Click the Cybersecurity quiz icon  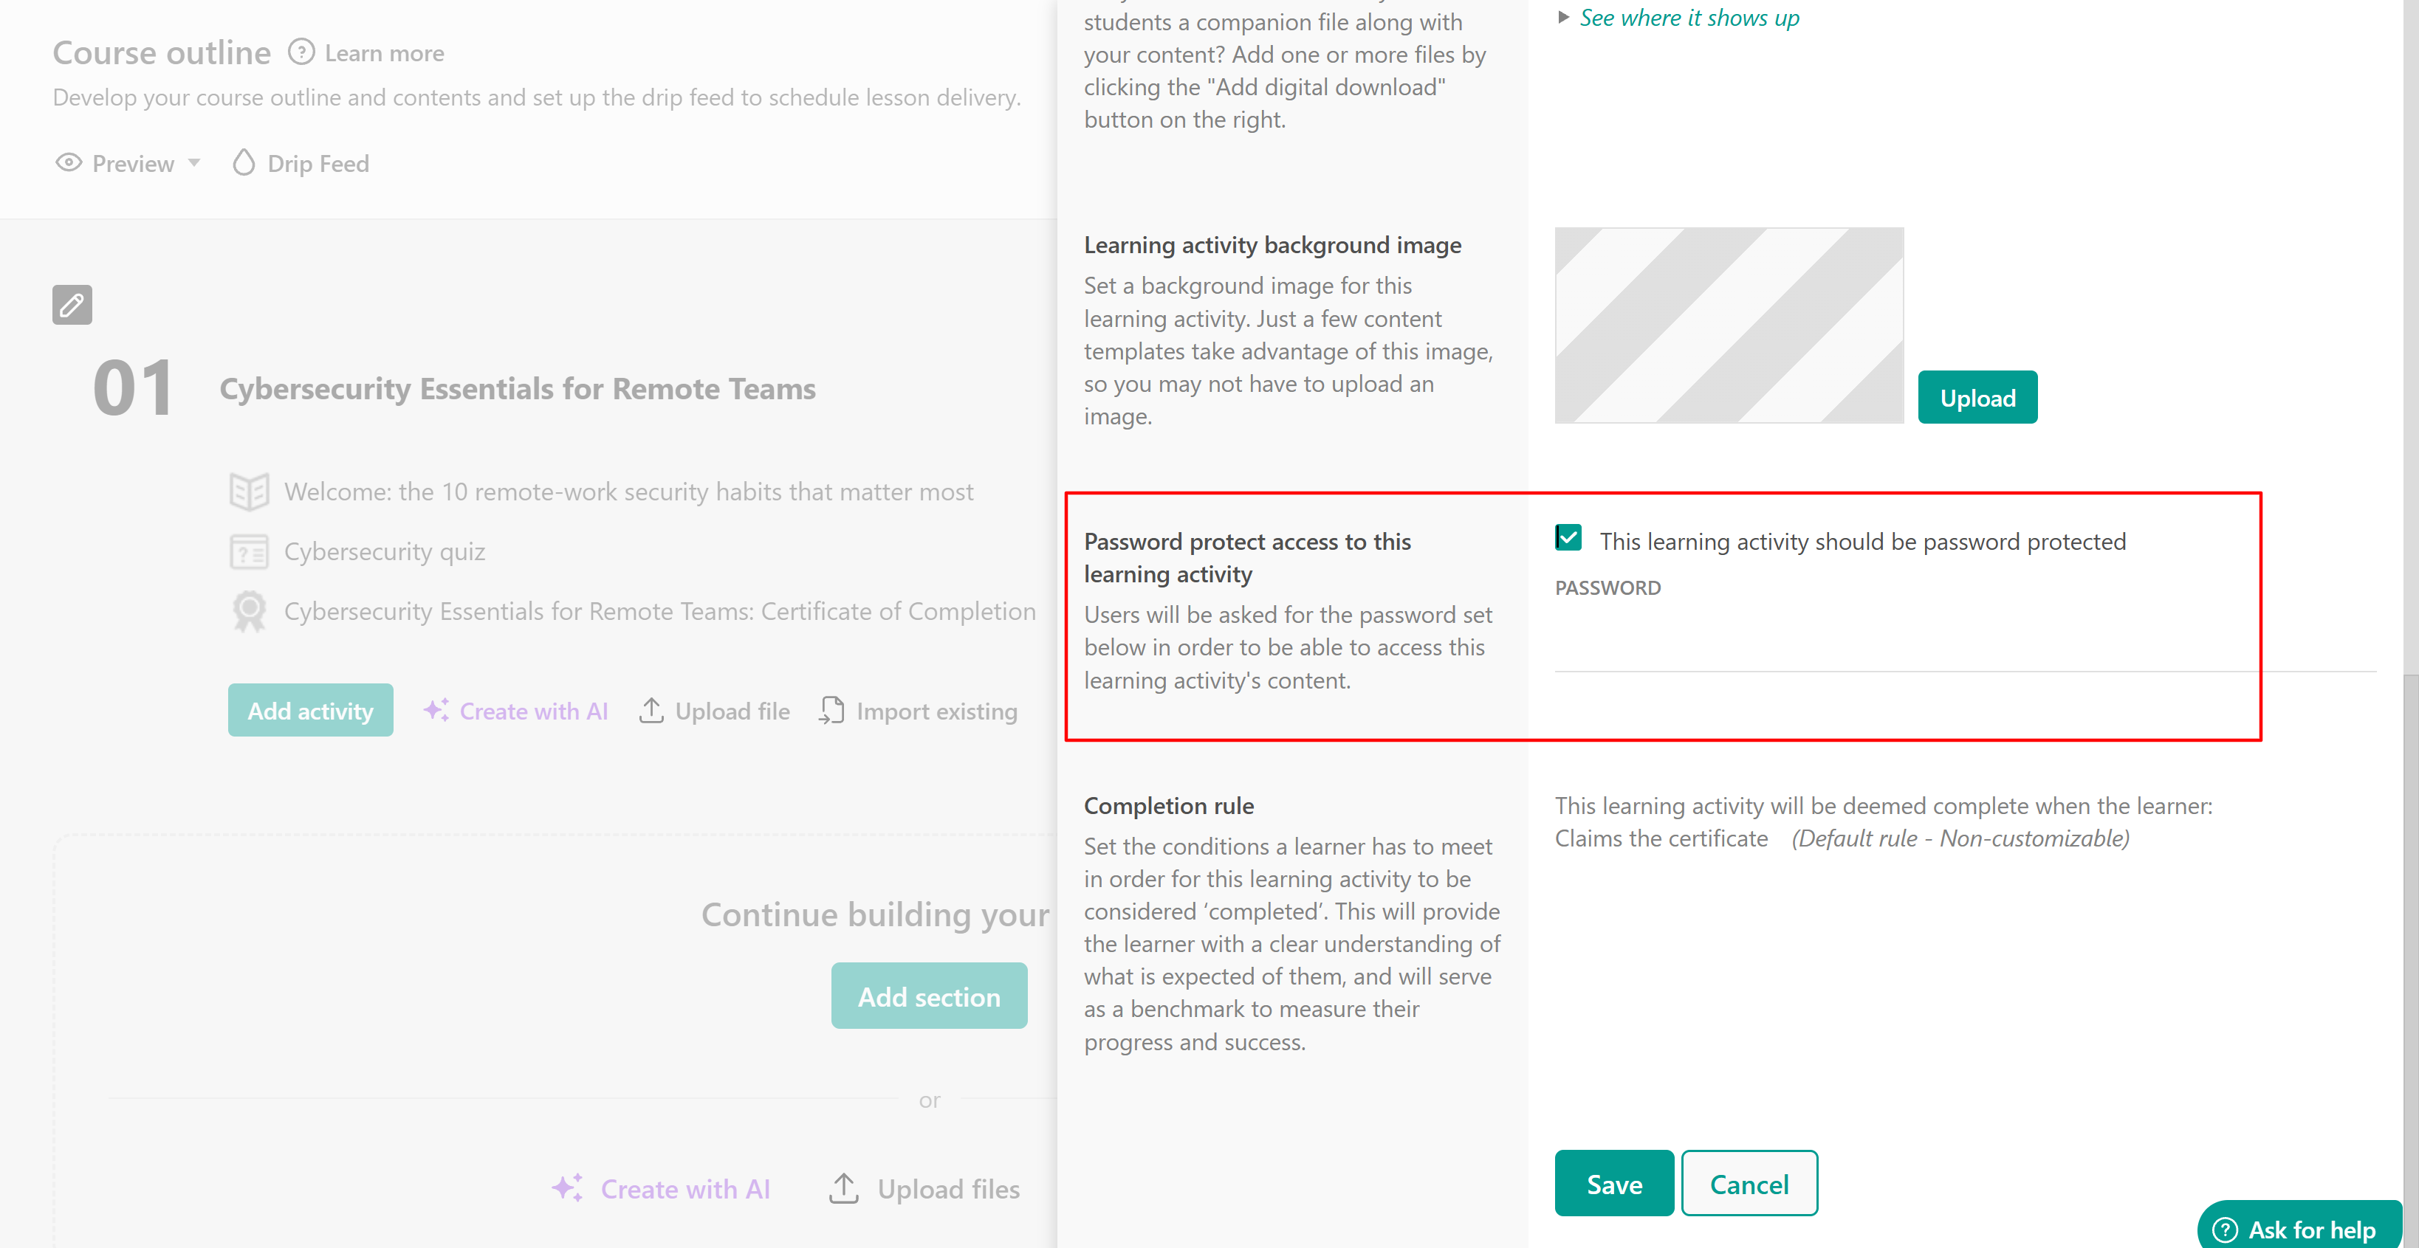(250, 552)
